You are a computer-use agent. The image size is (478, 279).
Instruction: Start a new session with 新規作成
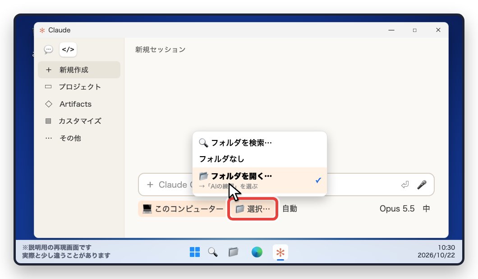click(x=79, y=70)
